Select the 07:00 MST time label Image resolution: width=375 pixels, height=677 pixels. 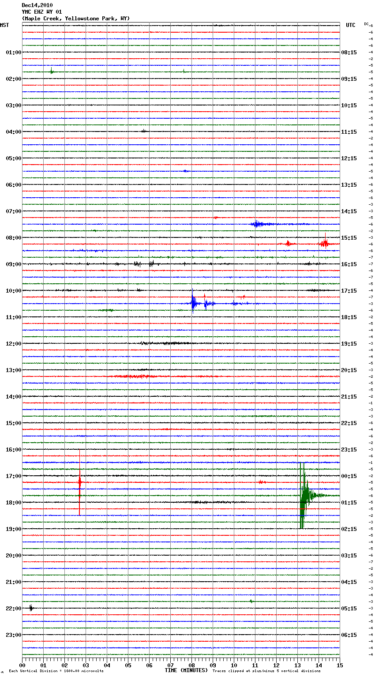[14, 211]
